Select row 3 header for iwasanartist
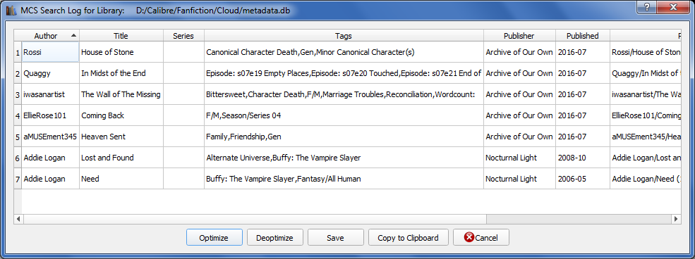Screen dimensions: 695x259 click(18, 94)
